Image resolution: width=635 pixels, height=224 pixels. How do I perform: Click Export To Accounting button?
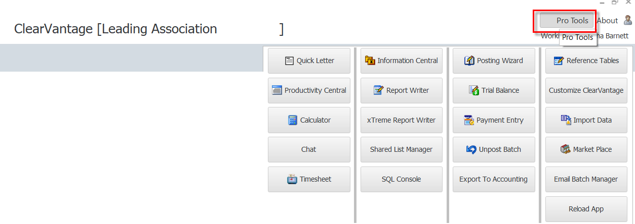[494, 179]
